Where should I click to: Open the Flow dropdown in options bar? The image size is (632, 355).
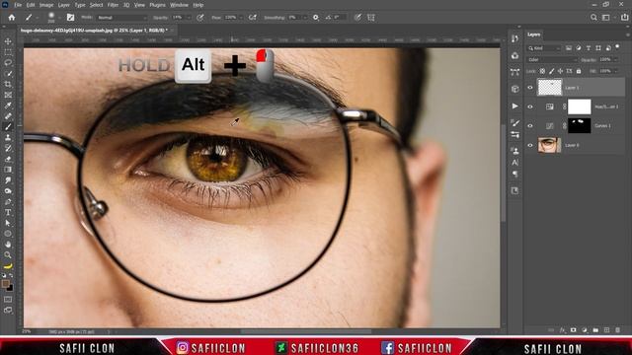[241, 18]
